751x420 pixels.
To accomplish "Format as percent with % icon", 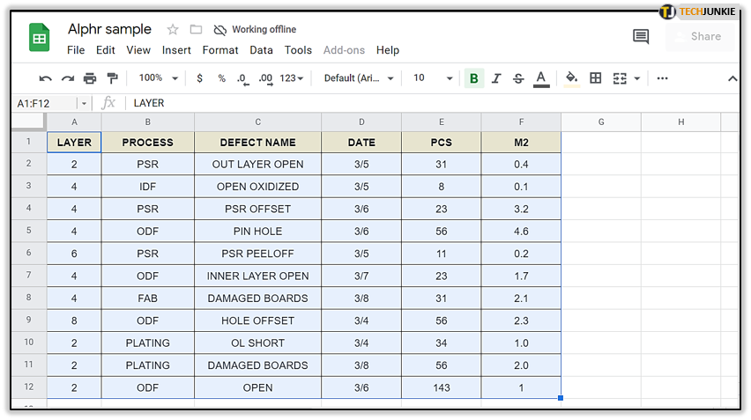I will pyautogui.click(x=222, y=78).
